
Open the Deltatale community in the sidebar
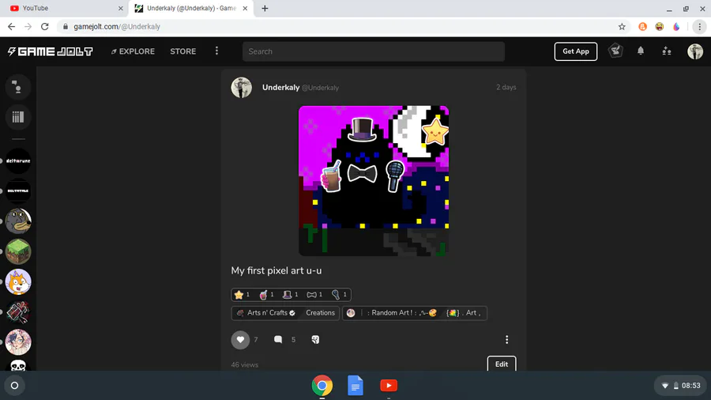click(18, 191)
